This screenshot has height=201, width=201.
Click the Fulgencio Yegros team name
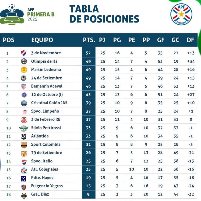pyautogui.click(x=47, y=186)
